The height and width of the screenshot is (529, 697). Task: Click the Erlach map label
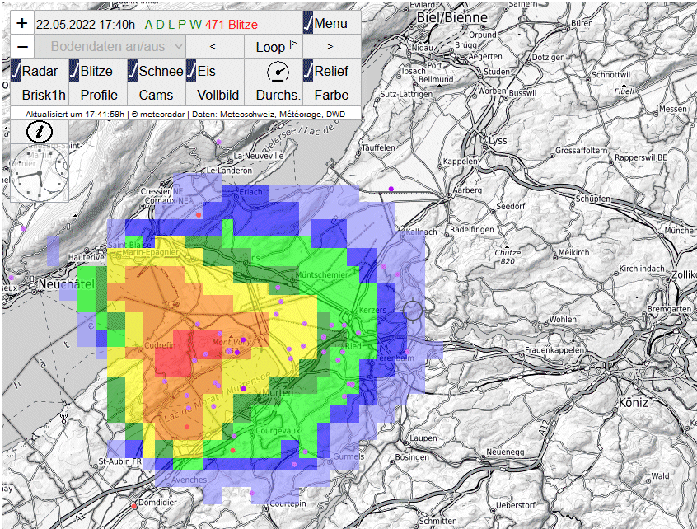(x=250, y=192)
